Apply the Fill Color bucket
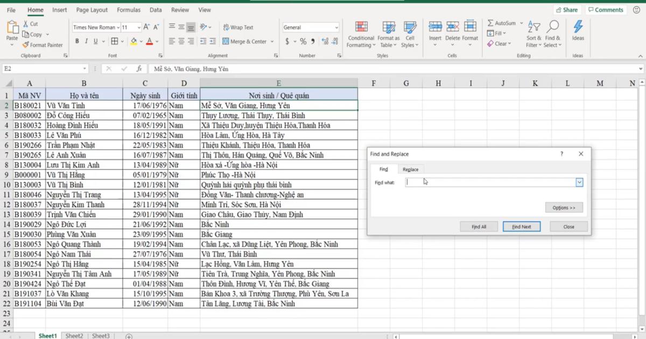Image resolution: width=646 pixels, height=339 pixels. pyautogui.click(x=134, y=41)
